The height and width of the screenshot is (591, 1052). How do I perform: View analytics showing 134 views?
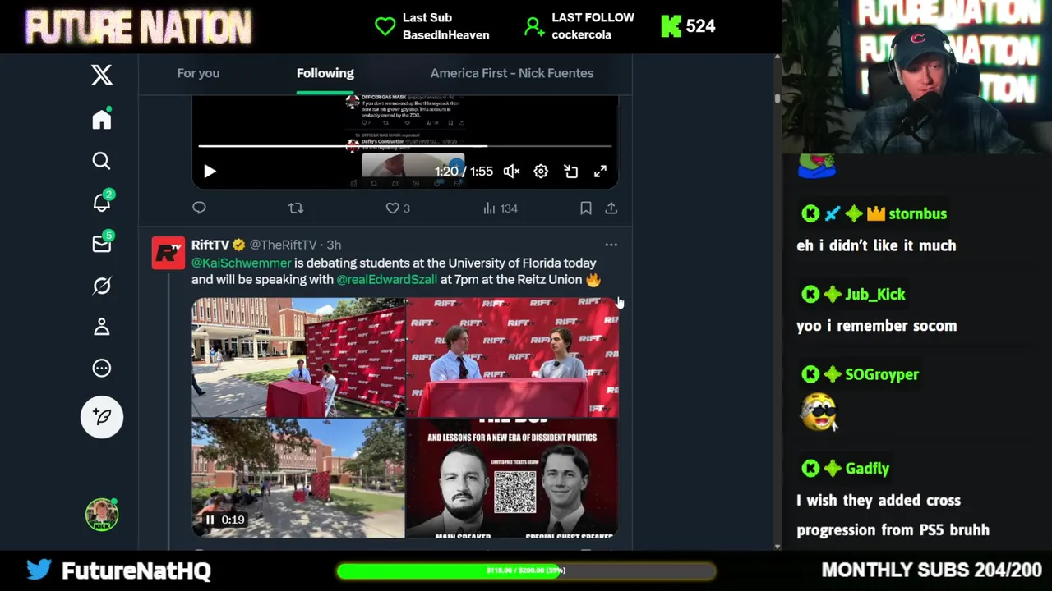pos(501,208)
